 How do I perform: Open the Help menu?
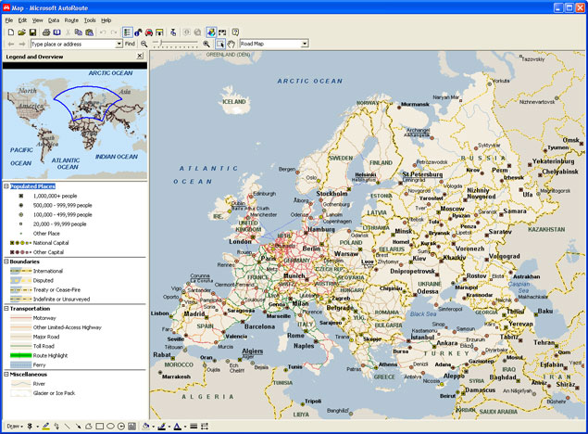click(106, 20)
